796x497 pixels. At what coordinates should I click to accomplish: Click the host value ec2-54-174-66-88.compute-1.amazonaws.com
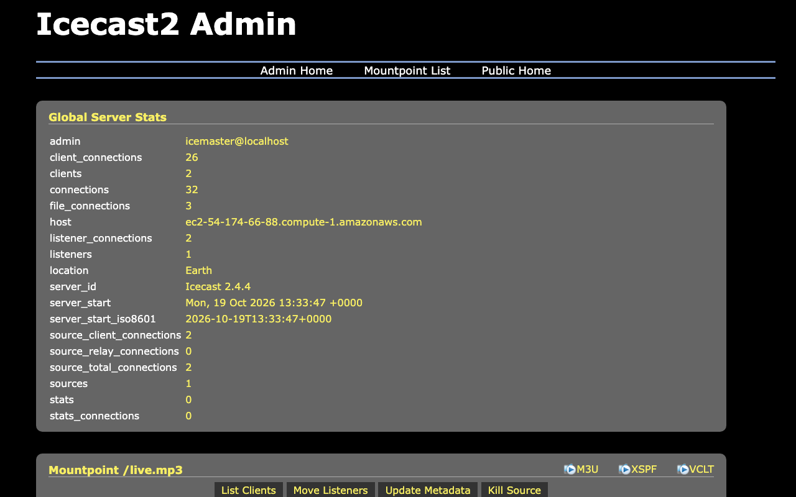tap(303, 222)
